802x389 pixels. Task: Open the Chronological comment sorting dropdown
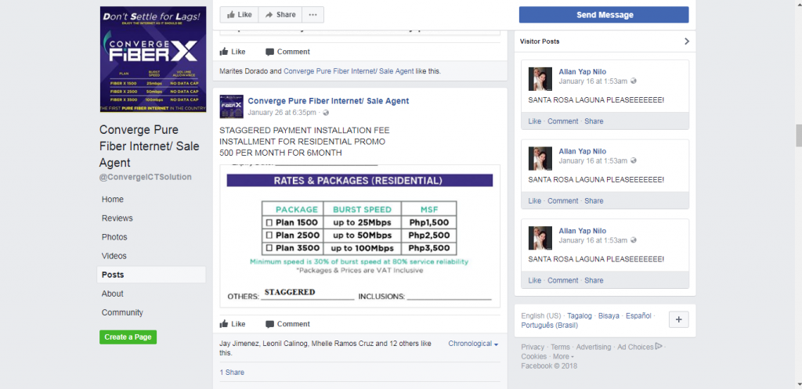click(x=473, y=344)
